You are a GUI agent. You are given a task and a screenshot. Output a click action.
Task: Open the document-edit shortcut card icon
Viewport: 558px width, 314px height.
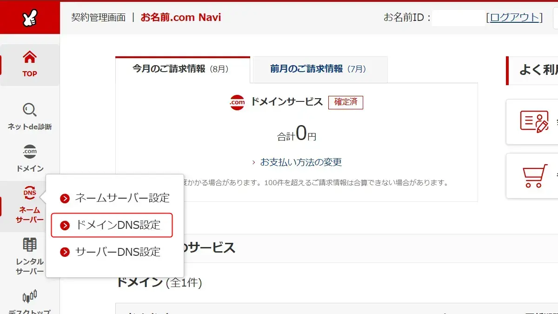[x=534, y=121]
